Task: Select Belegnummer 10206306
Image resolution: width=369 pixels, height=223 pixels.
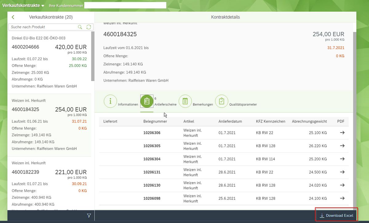Action: (x=152, y=133)
